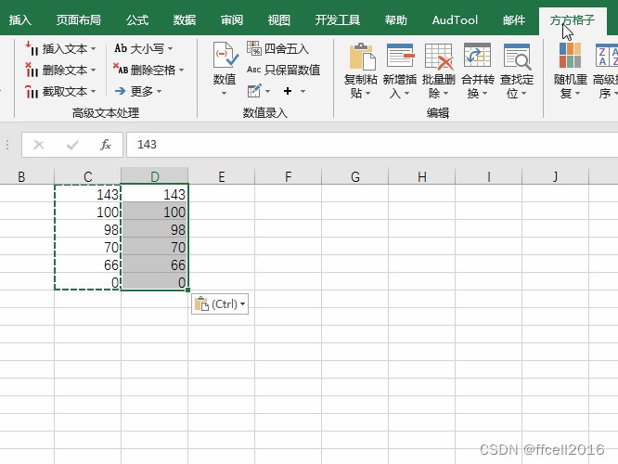Click the formula bar input showing 143
Viewport: 618px width, 464px height.
click(x=372, y=145)
